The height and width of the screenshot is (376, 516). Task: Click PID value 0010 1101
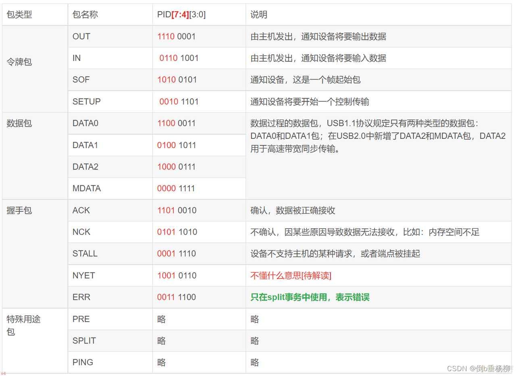pyautogui.click(x=179, y=102)
